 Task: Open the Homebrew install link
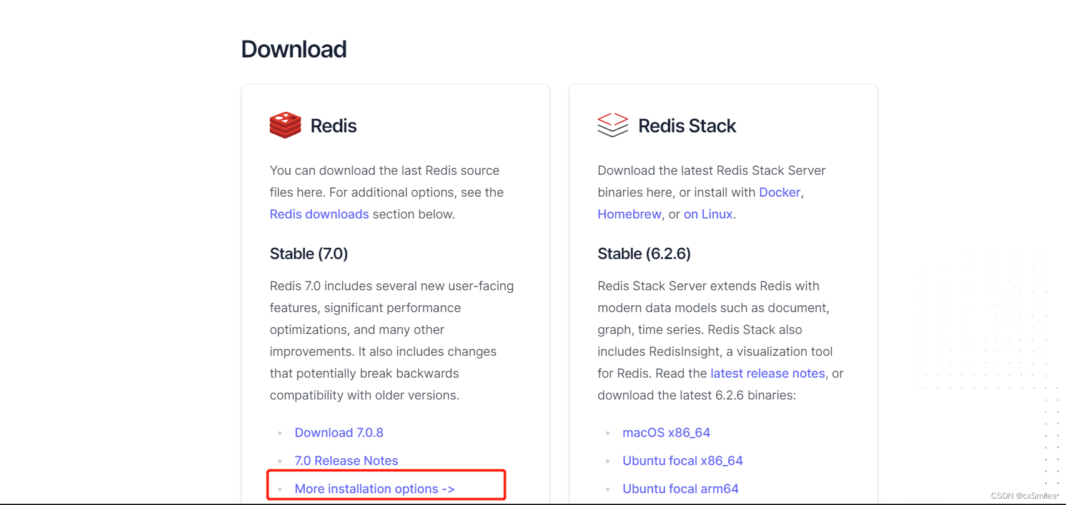(x=629, y=213)
